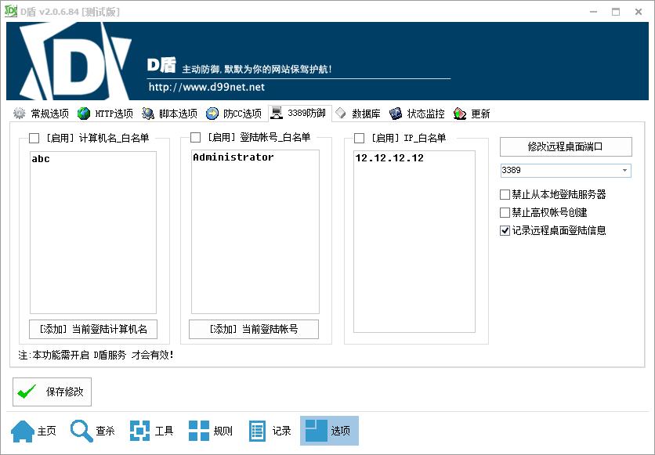This screenshot has width=655, height=455.
Task: Switch to 状态监控 tab
Action: (417, 114)
